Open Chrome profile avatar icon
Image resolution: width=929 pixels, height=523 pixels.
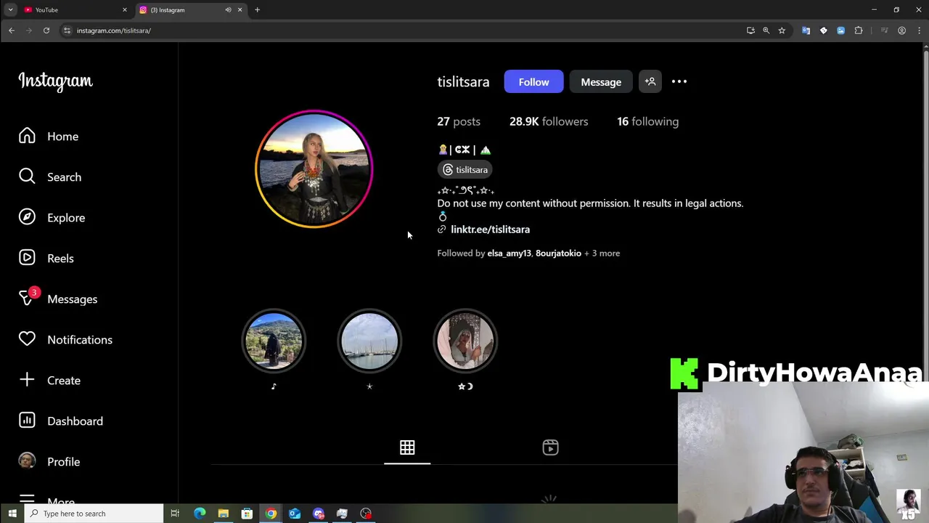(x=902, y=31)
